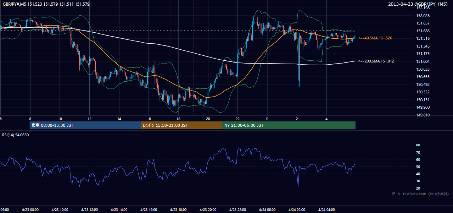
Task: Click the 4/24 04:00 bottom time label
Action: [326, 209]
